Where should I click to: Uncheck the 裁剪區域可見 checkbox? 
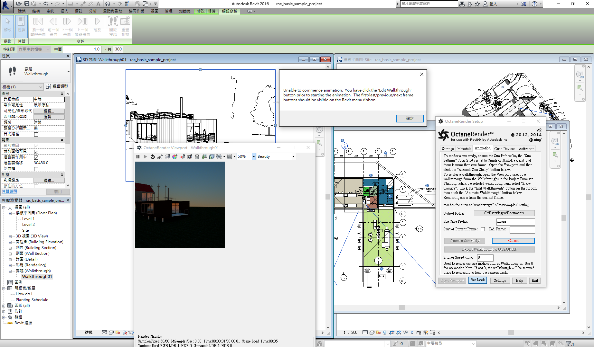tap(36, 152)
